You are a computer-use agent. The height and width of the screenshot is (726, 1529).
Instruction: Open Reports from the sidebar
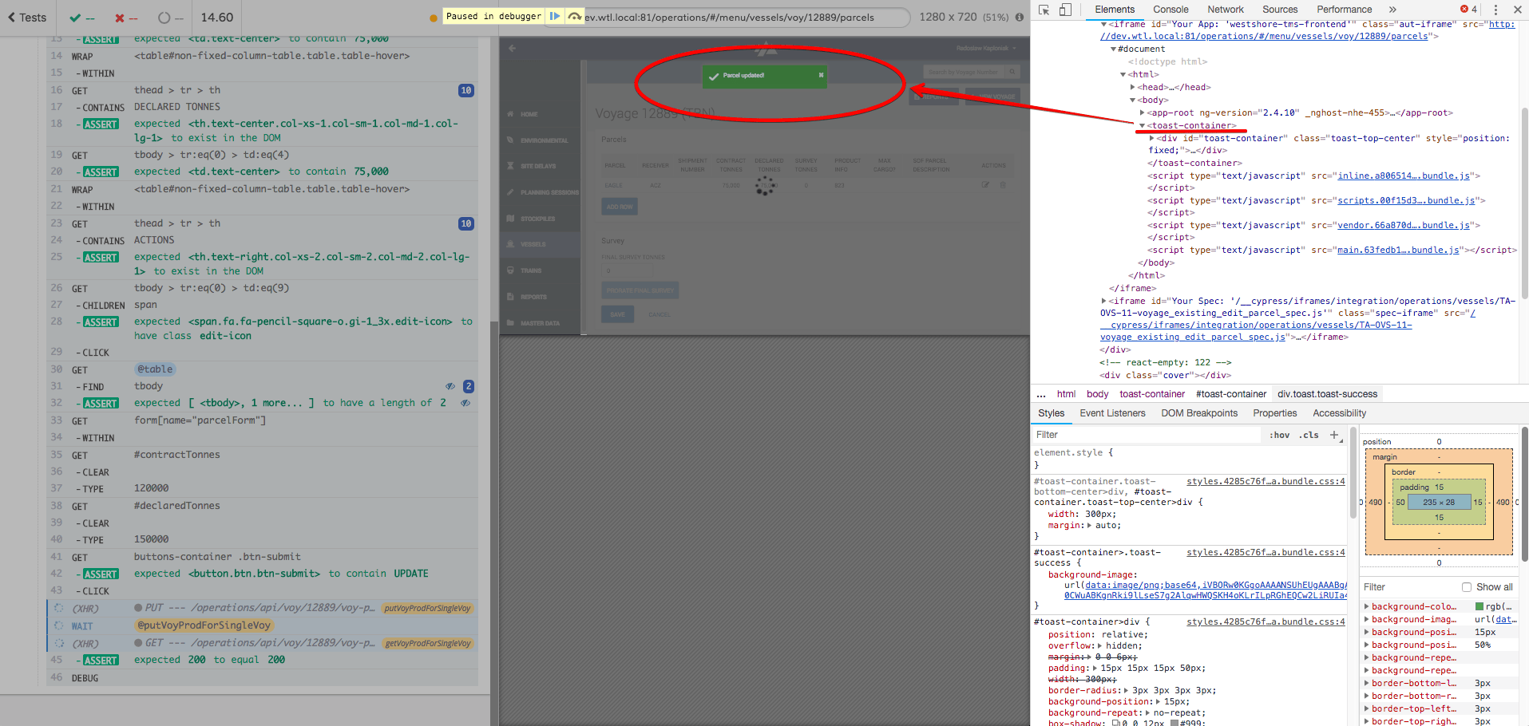[x=540, y=297]
